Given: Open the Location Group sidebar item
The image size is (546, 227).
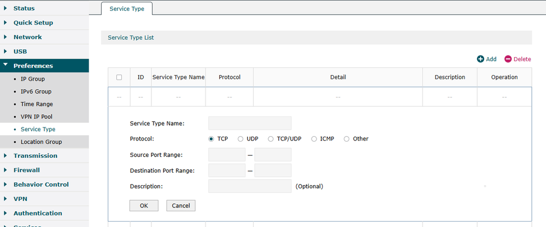Looking at the screenshot, I should pos(41,142).
